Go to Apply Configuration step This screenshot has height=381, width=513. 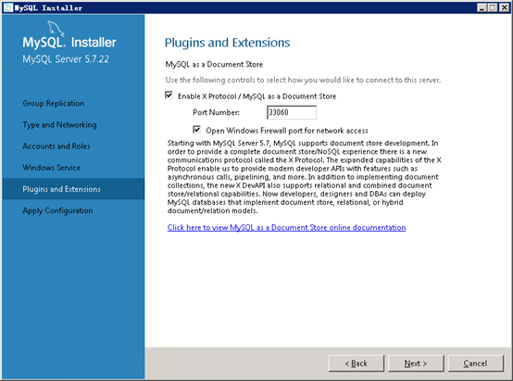(x=57, y=210)
